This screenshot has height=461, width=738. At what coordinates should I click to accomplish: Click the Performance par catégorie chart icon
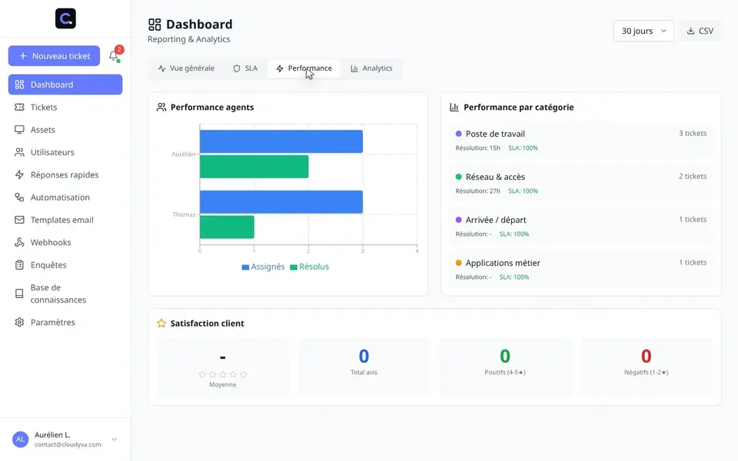[454, 108]
